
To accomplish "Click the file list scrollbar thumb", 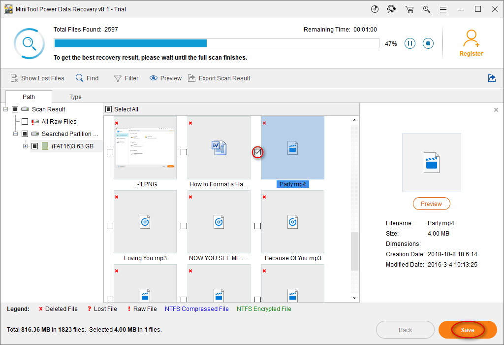I will pos(354,251).
